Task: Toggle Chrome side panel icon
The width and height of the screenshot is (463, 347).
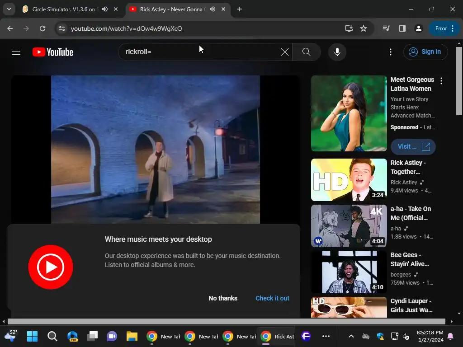Action: point(402,28)
